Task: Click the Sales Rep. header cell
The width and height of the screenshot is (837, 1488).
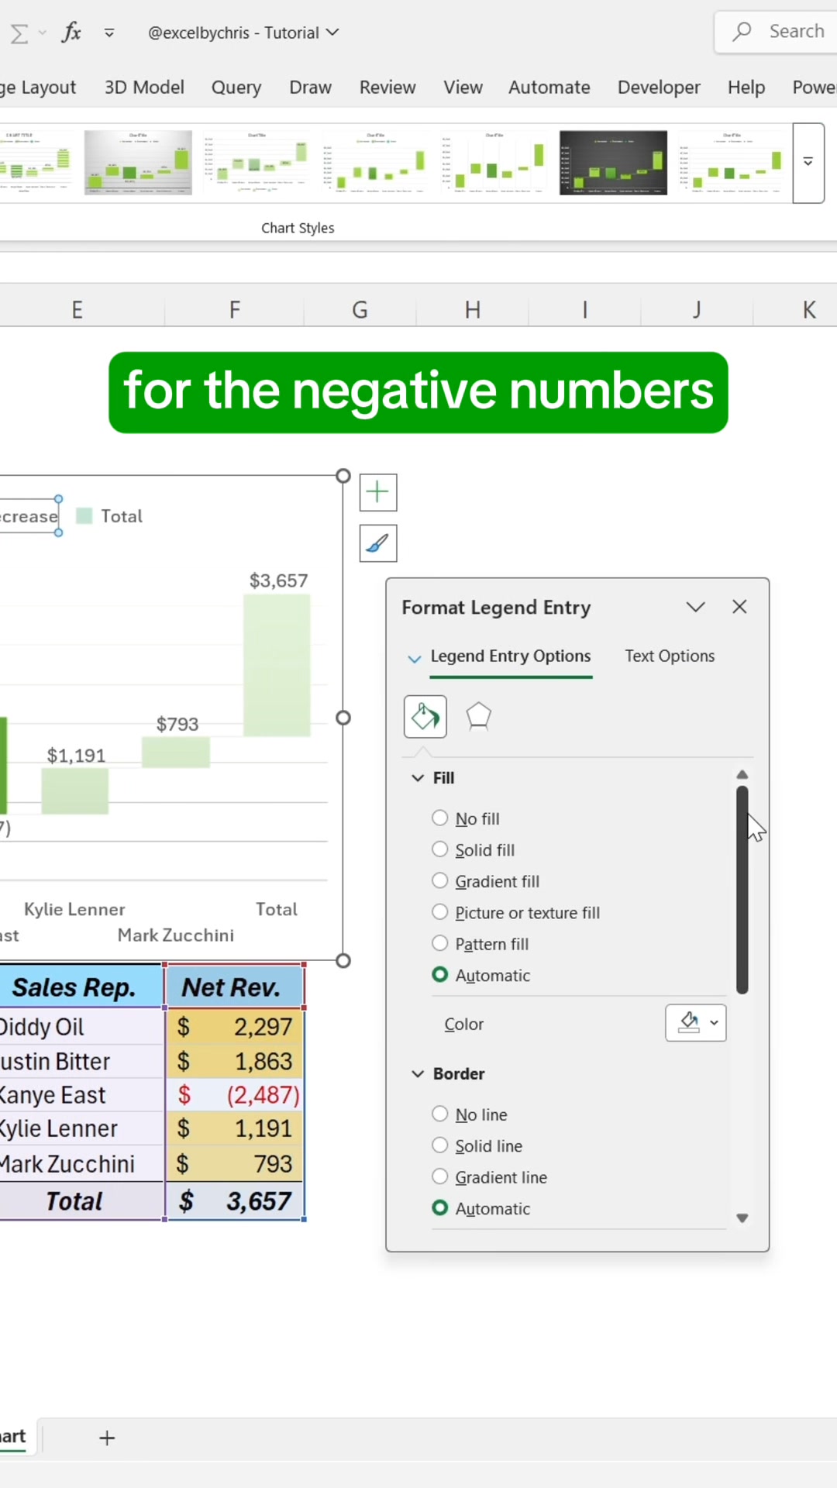Action: (81, 987)
